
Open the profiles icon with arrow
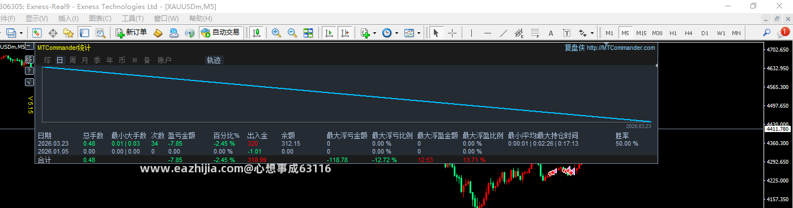pyautogui.click(x=14, y=33)
